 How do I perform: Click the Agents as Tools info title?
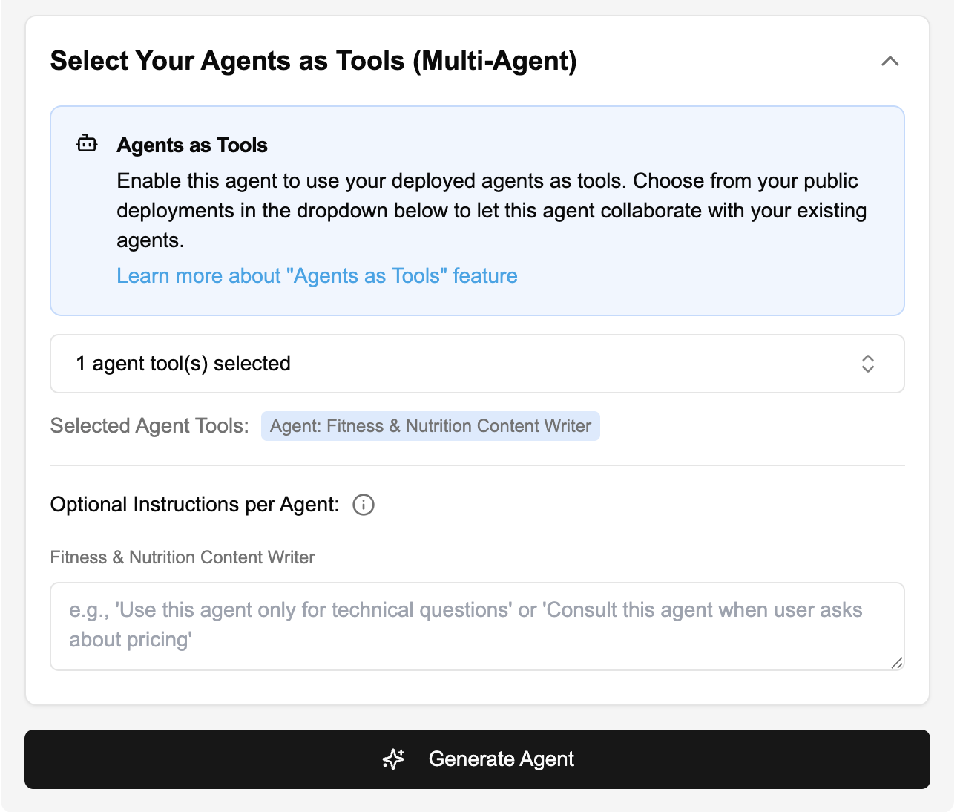(192, 145)
